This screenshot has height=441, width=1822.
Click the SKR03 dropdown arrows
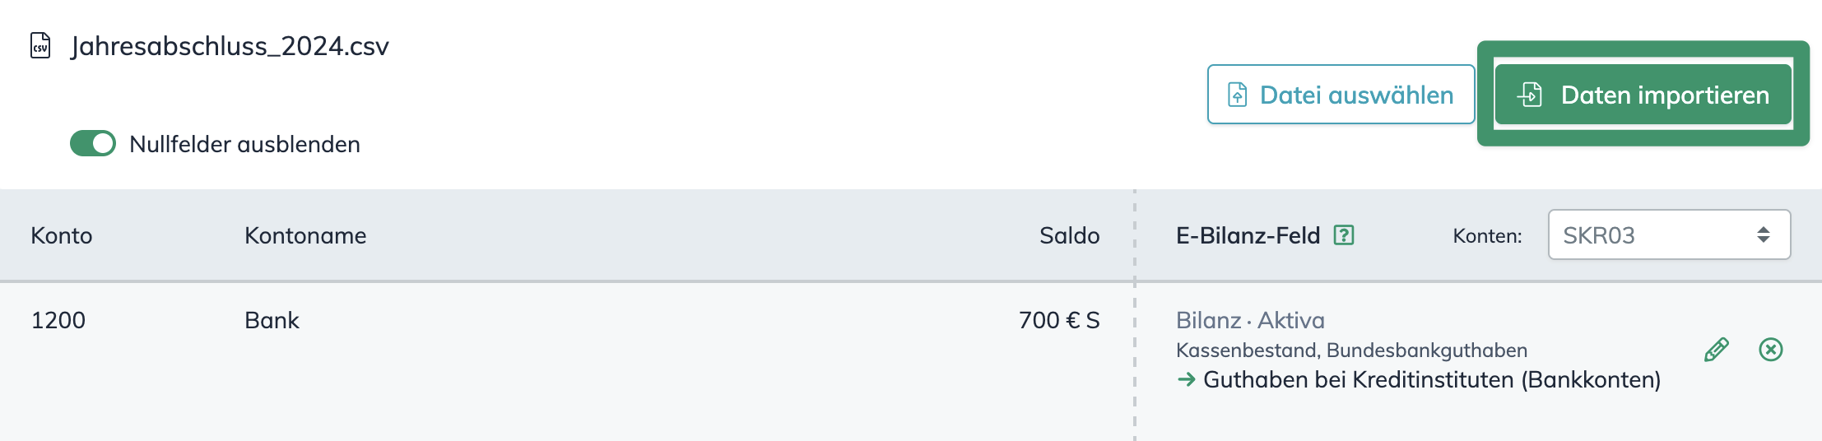pos(1763,235)
